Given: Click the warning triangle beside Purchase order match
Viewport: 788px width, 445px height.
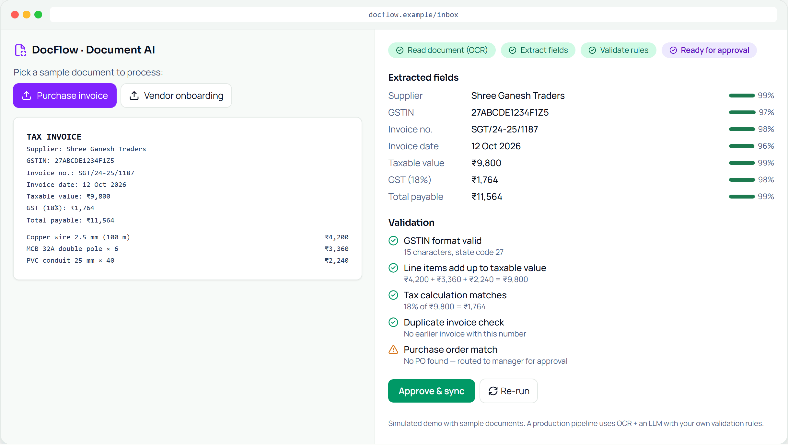Looking at the screenshot, I should [393, 349].
